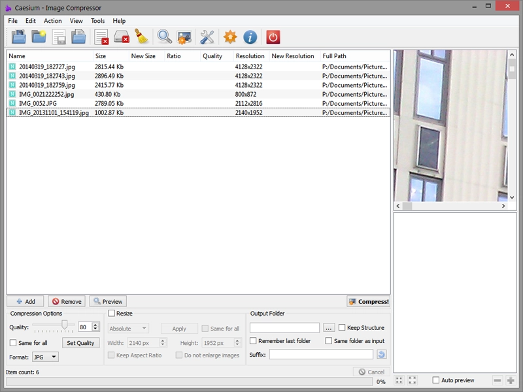The image size is (523, 392).
Task: Click the Caesium app icon in title bar
Action: pos(8,8)
